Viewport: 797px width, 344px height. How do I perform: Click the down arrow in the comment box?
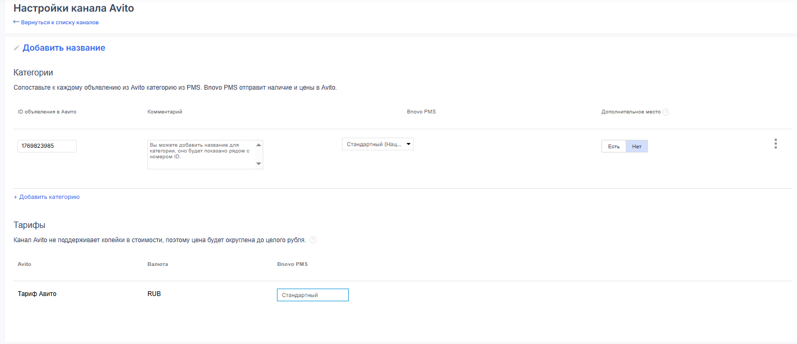tap(258, 164)
